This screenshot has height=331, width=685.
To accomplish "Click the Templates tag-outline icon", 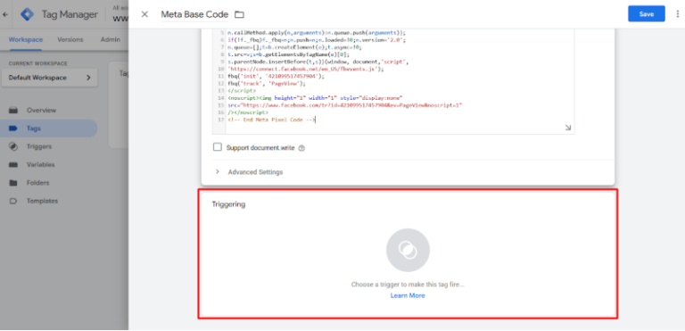I will coord(13,201).
